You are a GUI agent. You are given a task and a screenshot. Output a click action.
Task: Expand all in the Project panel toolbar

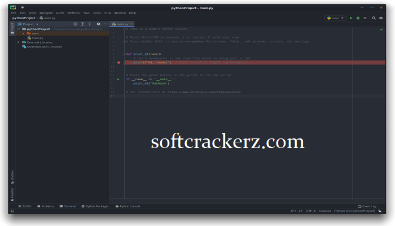coord(82,24)
